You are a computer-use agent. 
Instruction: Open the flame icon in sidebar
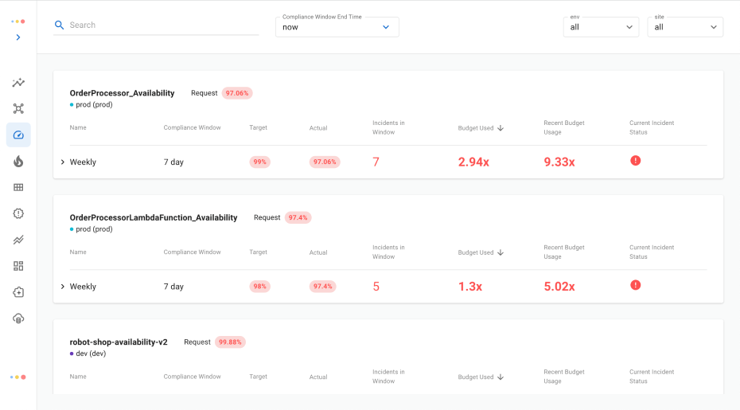pos(18,162)
